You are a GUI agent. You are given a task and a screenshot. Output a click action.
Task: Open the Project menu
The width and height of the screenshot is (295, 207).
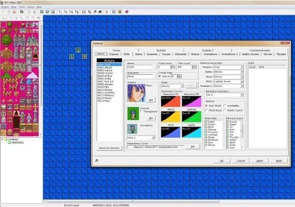tap(5, 7)
